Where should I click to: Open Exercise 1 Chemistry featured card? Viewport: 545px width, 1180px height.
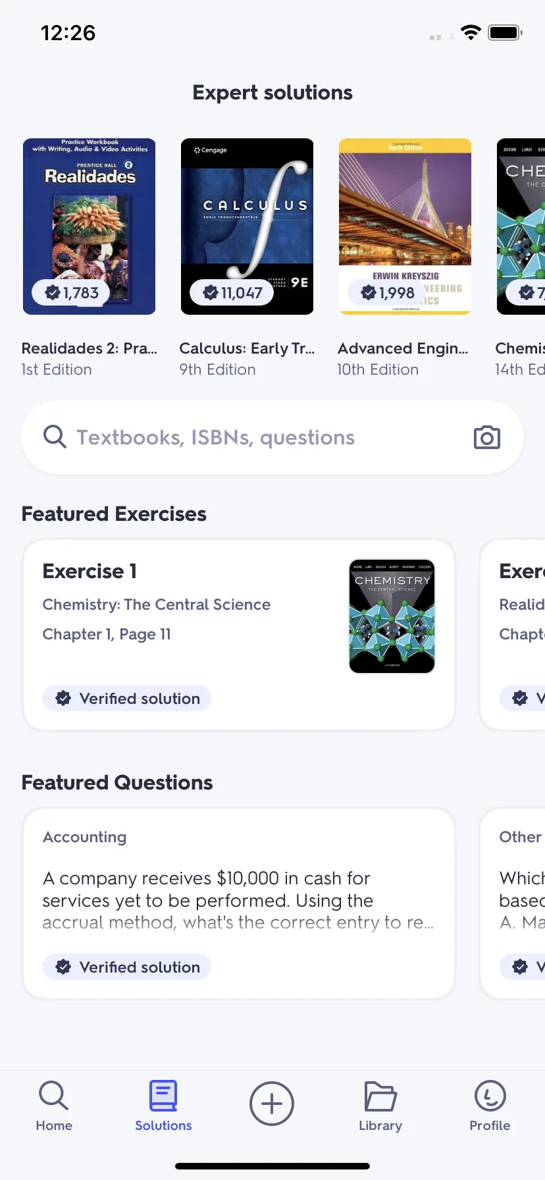(x=239, y=635)
